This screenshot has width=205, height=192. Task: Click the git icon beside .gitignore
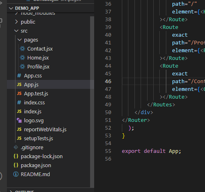[x=16, y=147]
